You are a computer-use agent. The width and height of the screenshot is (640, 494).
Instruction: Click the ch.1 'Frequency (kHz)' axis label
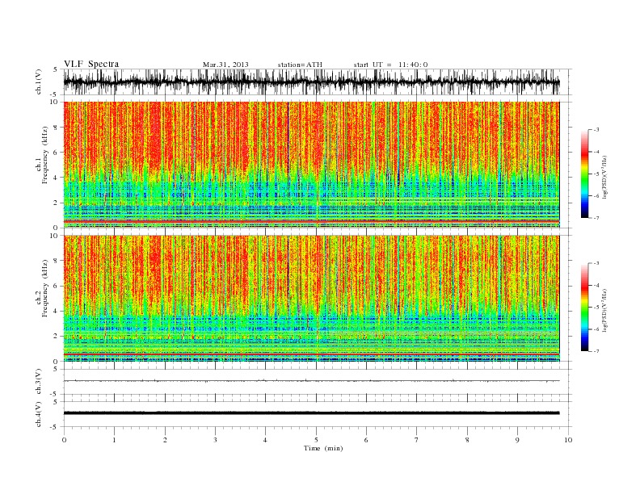pos(45,155)
